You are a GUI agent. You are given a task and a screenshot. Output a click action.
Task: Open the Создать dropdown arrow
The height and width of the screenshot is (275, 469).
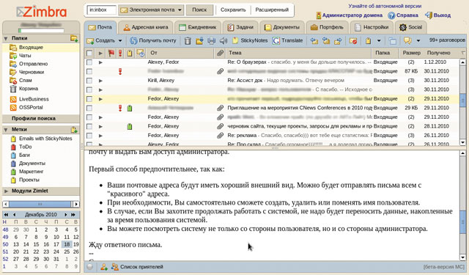[120, 40]
